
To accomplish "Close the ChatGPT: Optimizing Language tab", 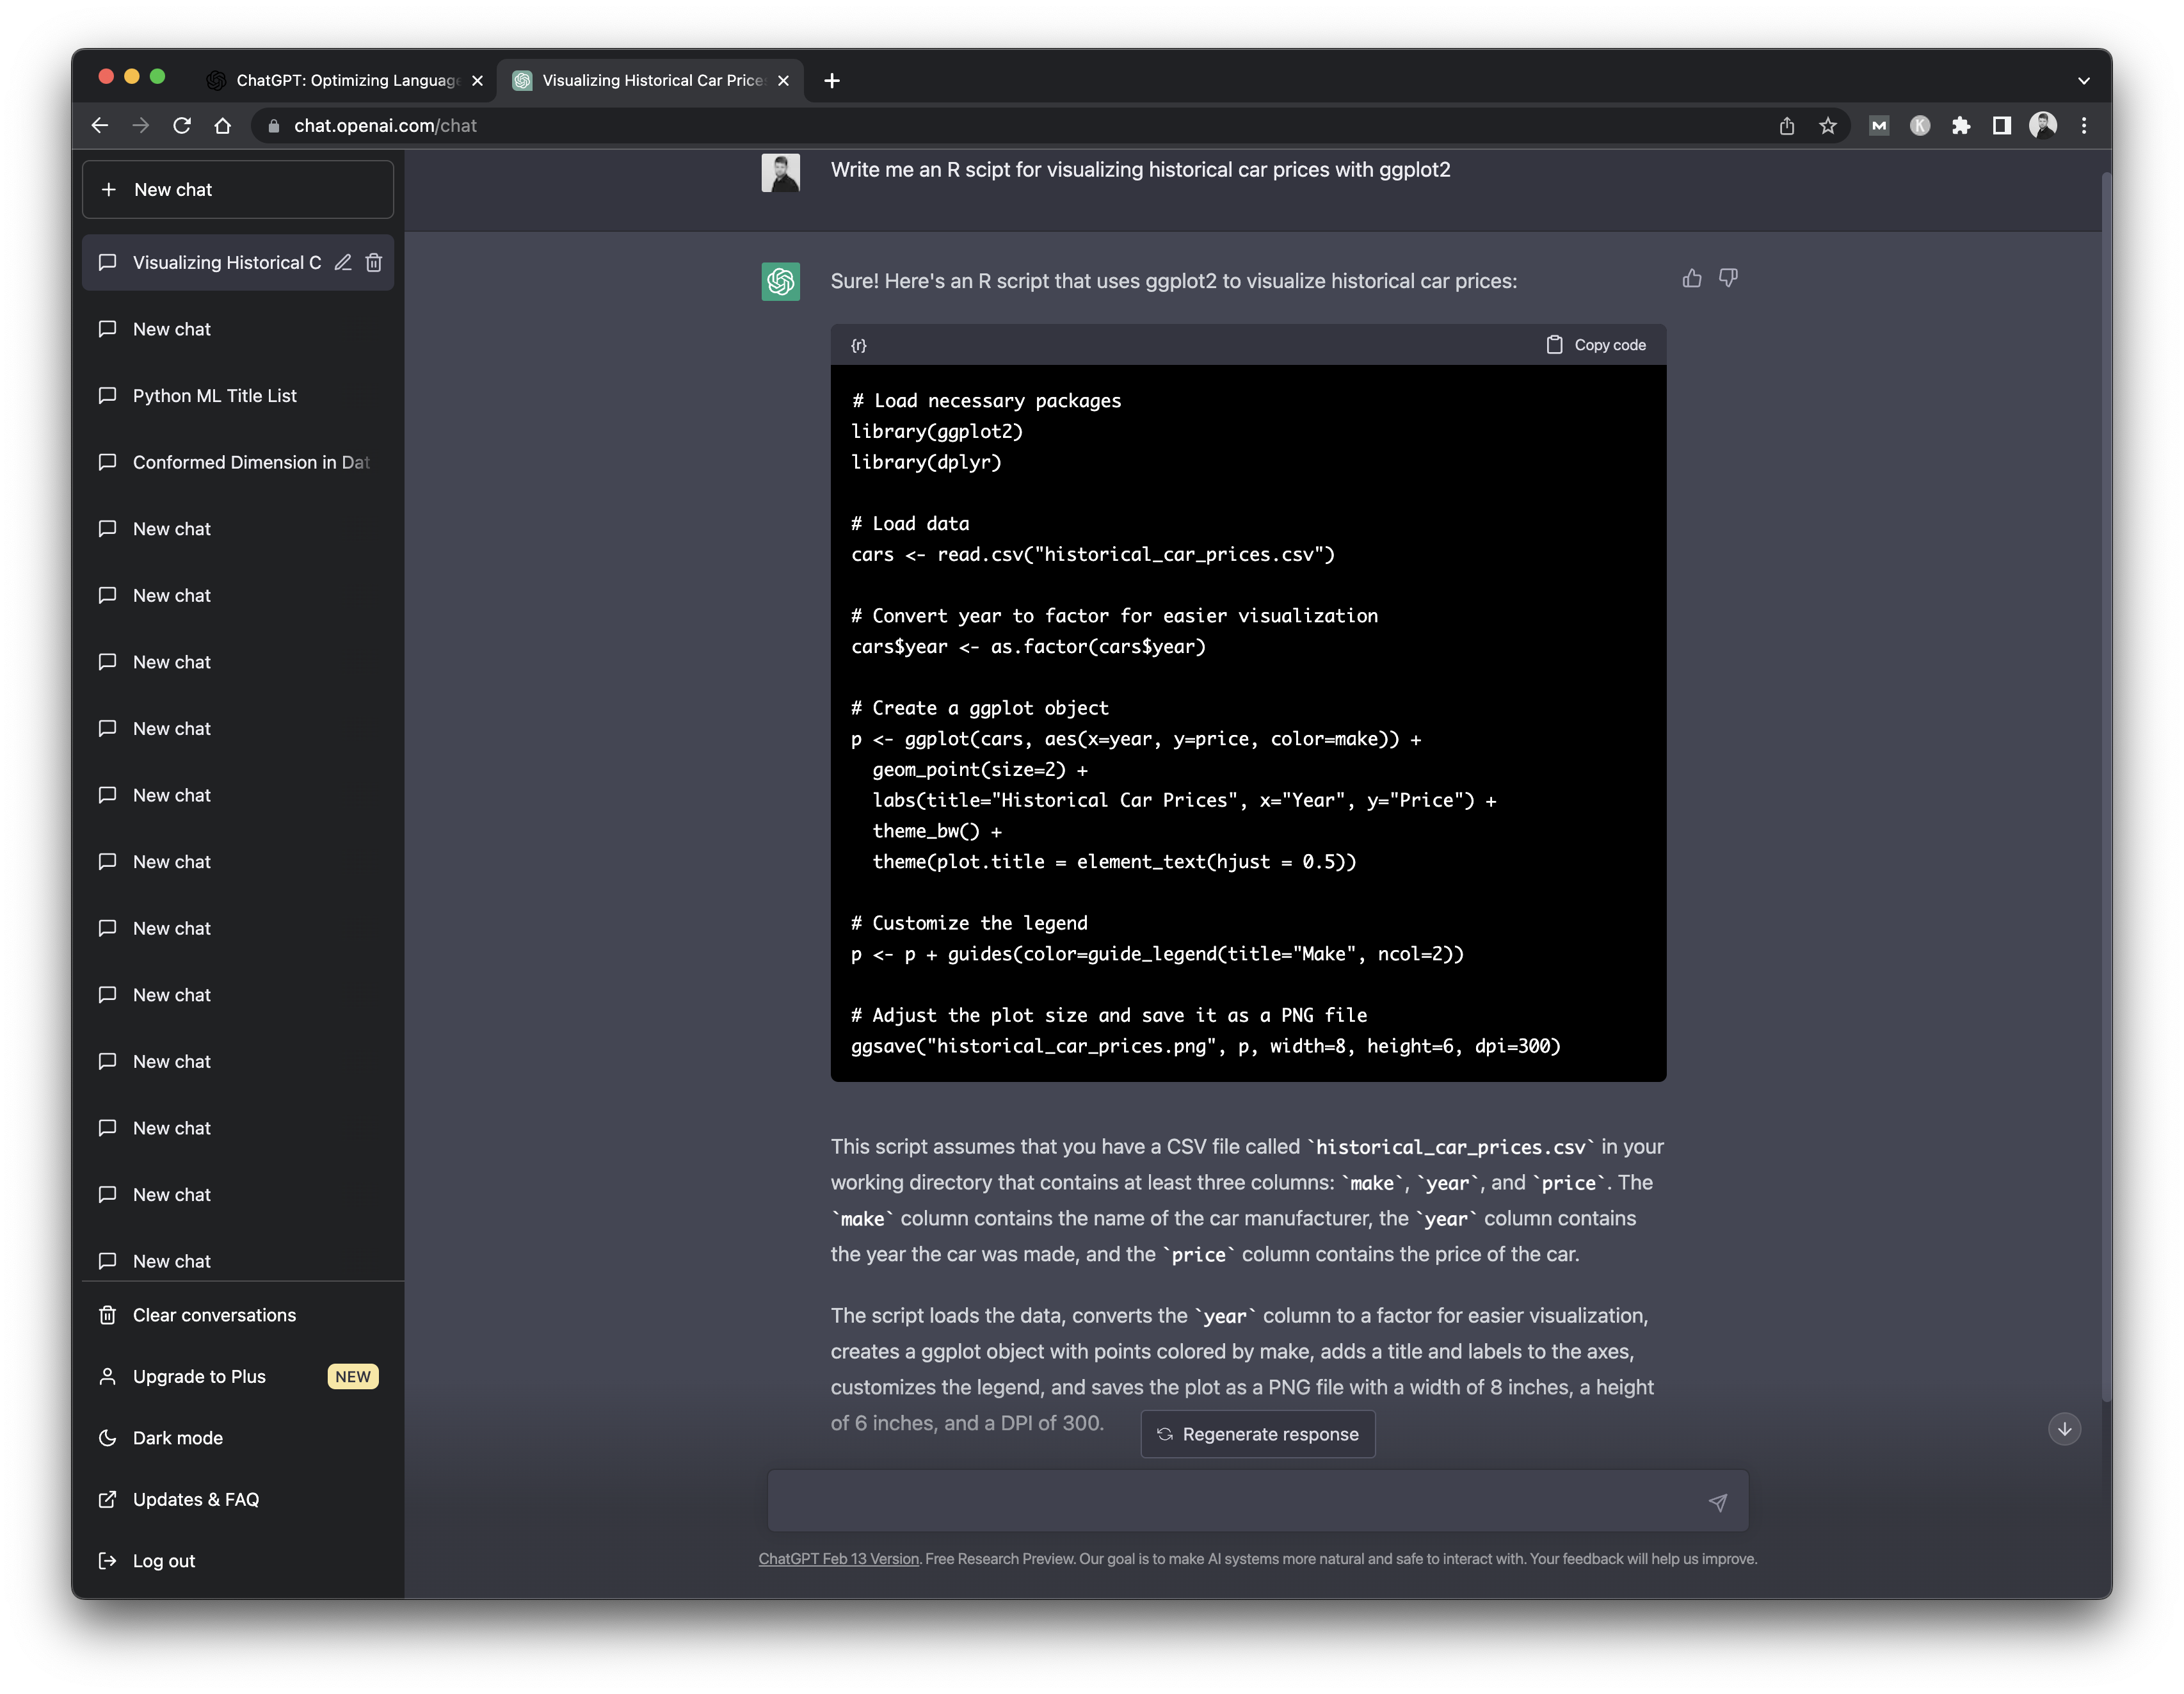I will click(477, 81).
